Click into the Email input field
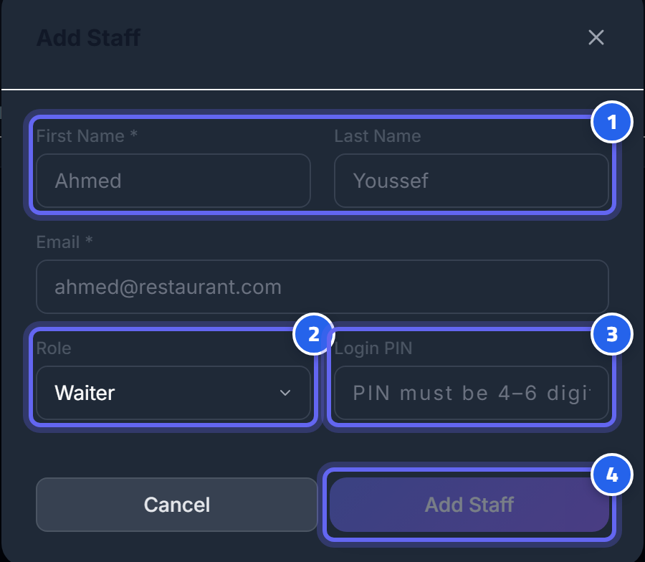This screenshot has height=562, width=645. coord(322,287)
